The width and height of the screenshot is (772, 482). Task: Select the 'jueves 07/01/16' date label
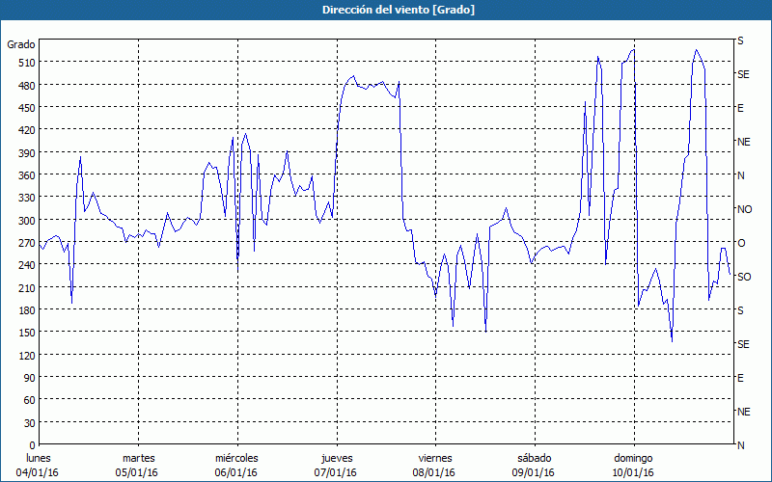pyautogui.click(x=336, y=465)
